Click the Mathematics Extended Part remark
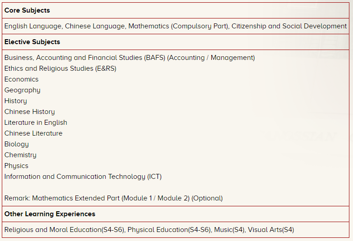 coord(113,198)
